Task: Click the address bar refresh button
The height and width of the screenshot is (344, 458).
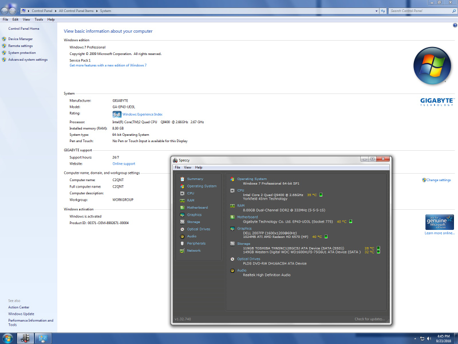Action: pyautogui.click(x=383, y=11)
